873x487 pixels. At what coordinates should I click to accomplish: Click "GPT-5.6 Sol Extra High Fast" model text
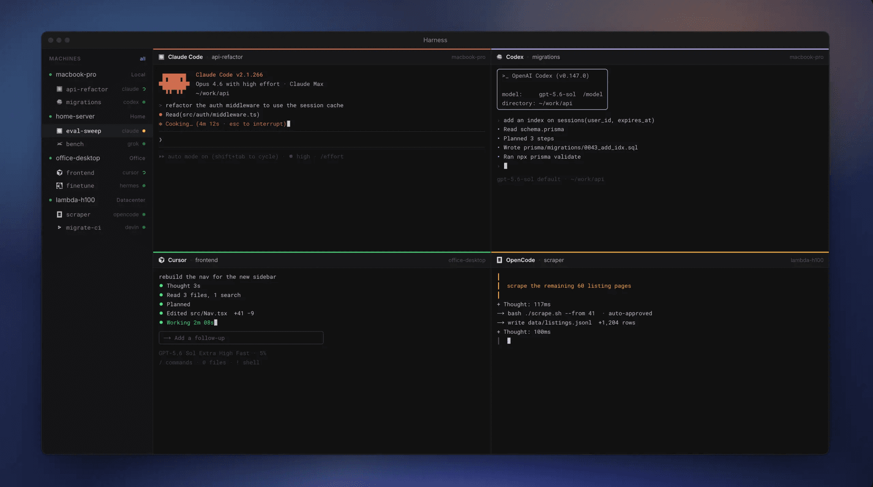click(x=204, y=353)
